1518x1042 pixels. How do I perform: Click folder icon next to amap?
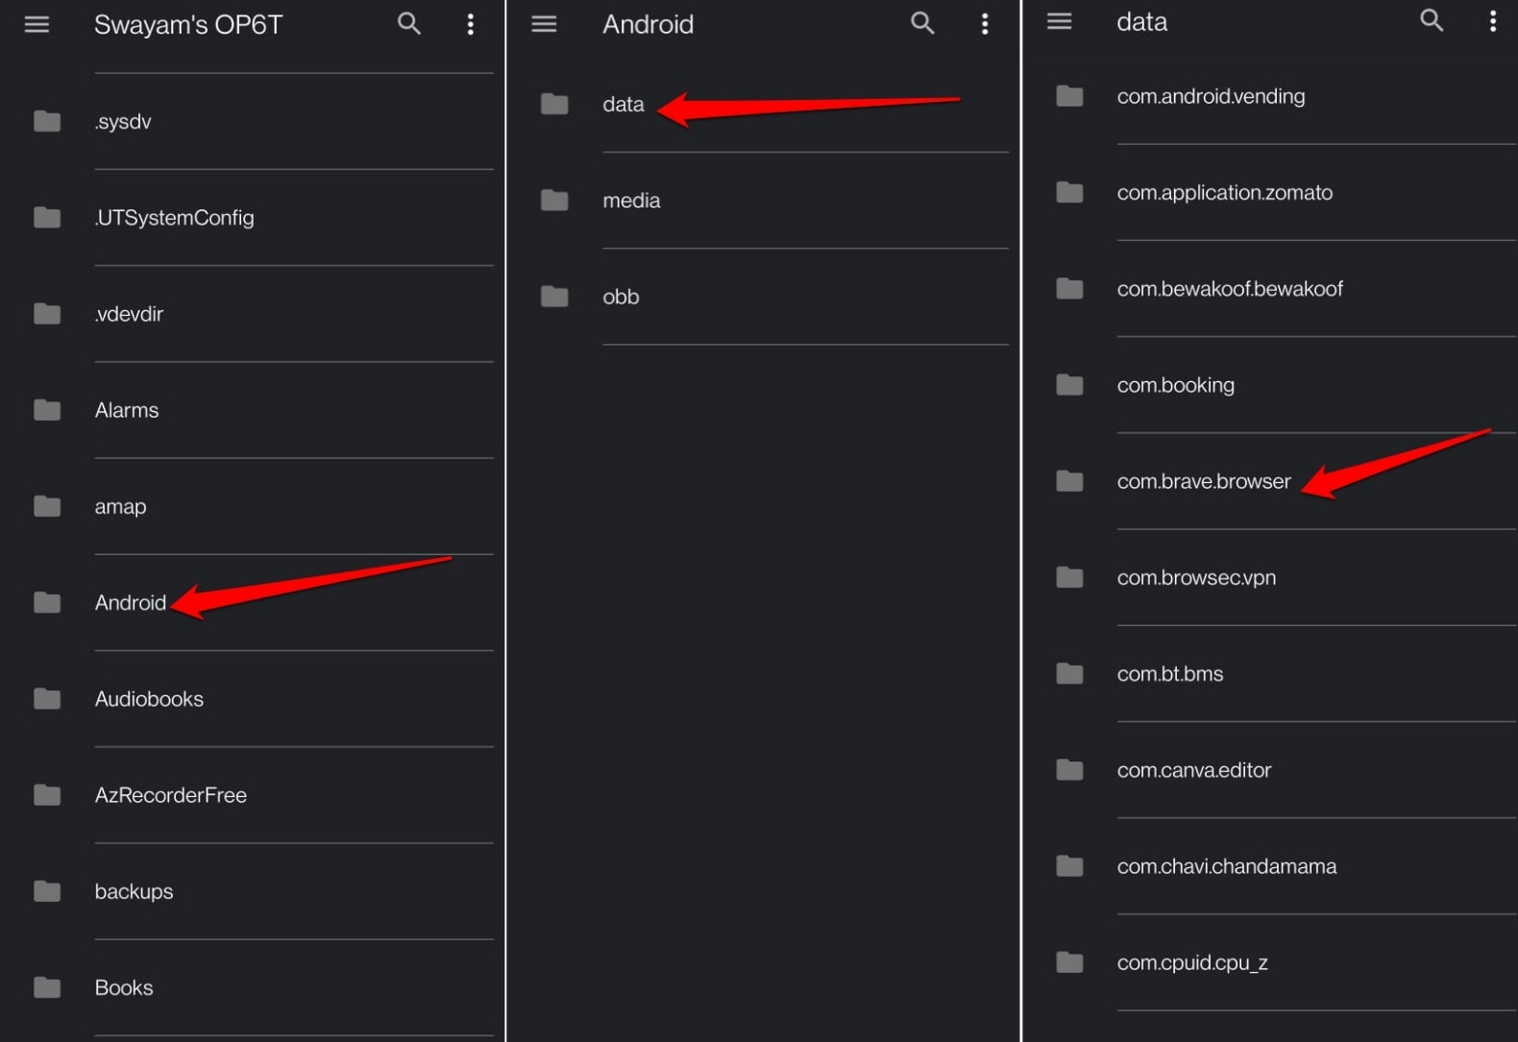[x=47, y=506]
